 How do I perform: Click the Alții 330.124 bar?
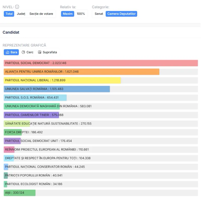coord(20,193)
